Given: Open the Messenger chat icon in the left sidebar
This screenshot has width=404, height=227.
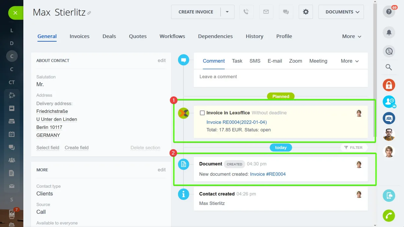Looking at the screenshot, I should (12, 147).
